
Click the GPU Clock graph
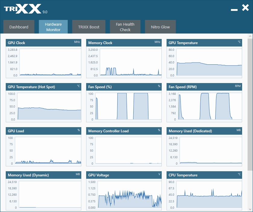coord(50,62)
